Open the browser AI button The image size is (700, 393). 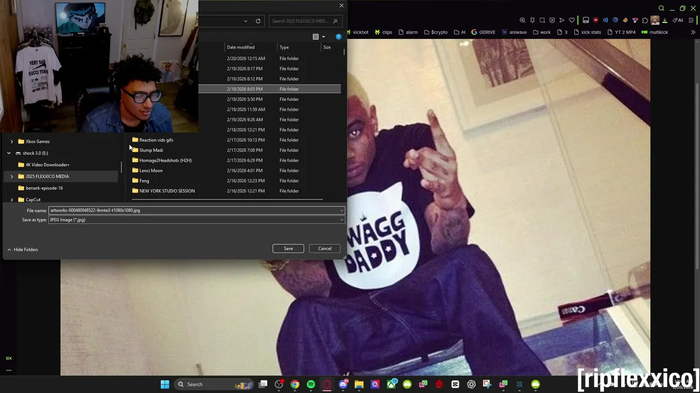click(678, 20)
